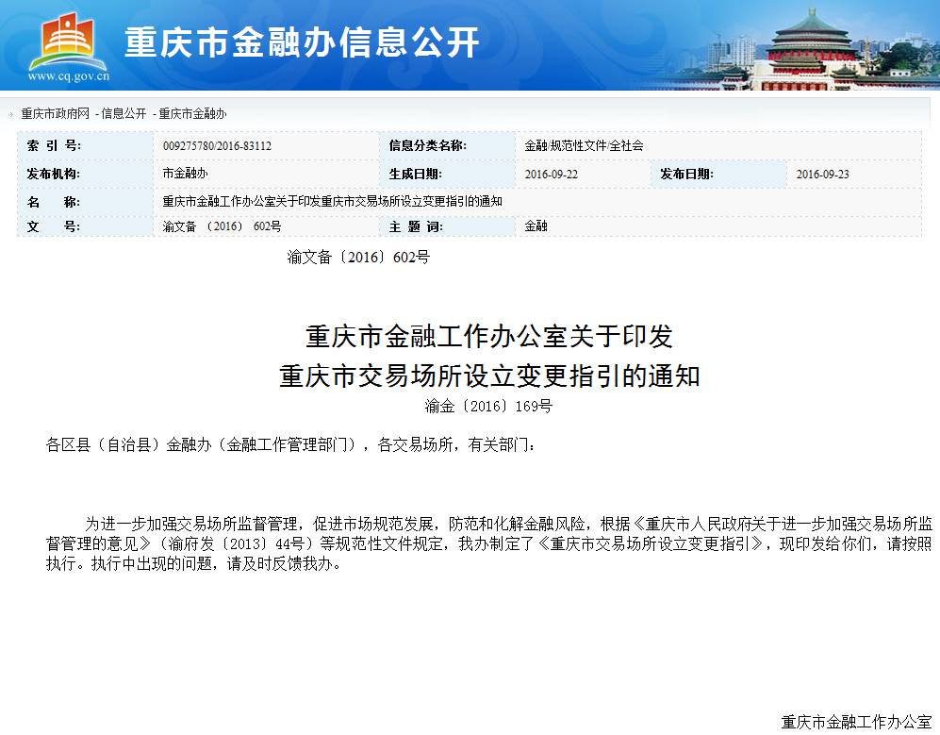Click the line starting 执行。执行中出现的问题
The height and width of the screenshot is (735, 940).
tap(195, 564)
